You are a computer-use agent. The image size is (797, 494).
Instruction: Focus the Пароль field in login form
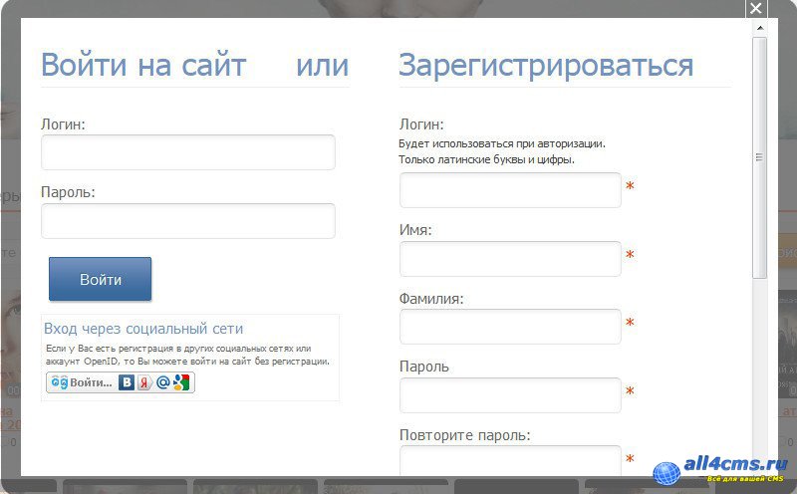(187, 221)
